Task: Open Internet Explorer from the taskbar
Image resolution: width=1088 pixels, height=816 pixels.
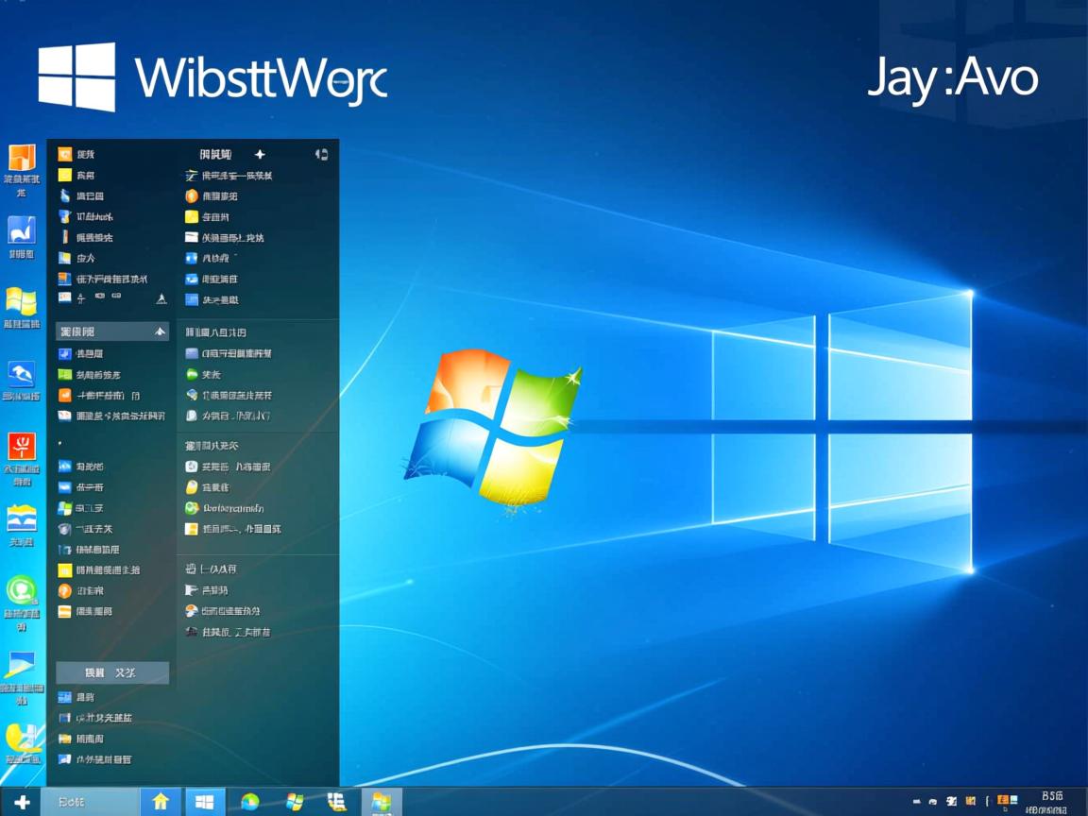Action: click(247, 801)
